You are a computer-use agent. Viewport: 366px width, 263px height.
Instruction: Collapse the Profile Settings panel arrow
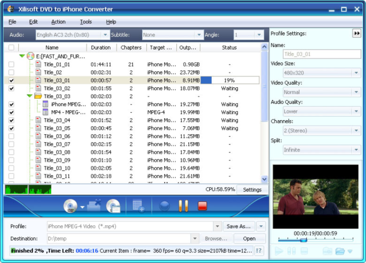pyautogui.click(x=356, y=34)
